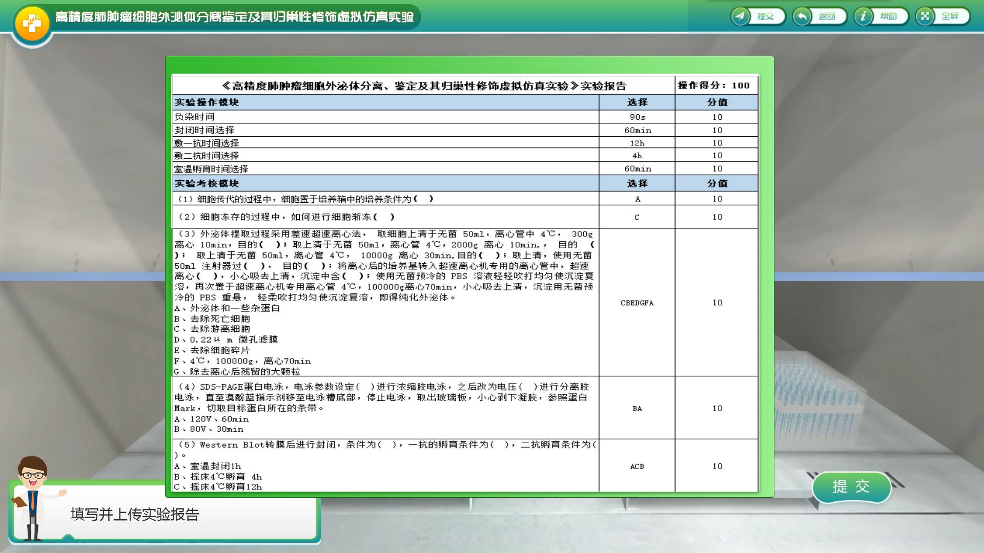The image size is (984, 553).
Task: Select the 90s value for 负染时间
Action: (637, 117)
